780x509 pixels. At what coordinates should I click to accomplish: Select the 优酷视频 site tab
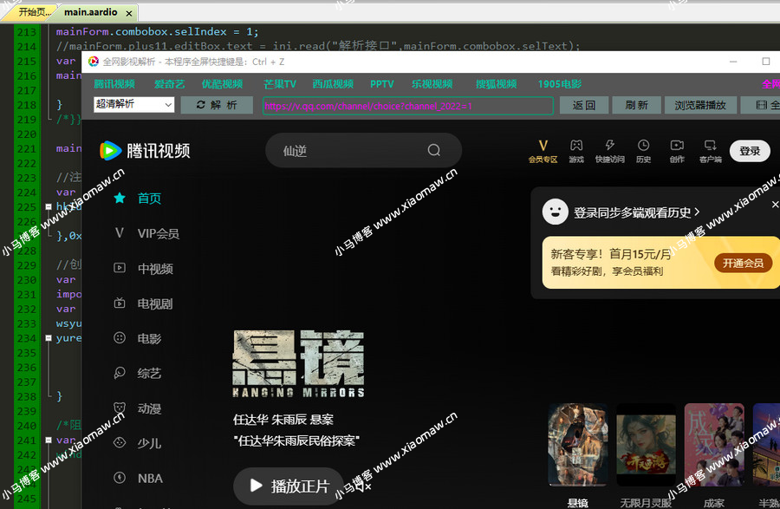(x=222, y=84)
